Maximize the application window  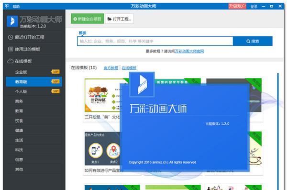tap(272, 6)
